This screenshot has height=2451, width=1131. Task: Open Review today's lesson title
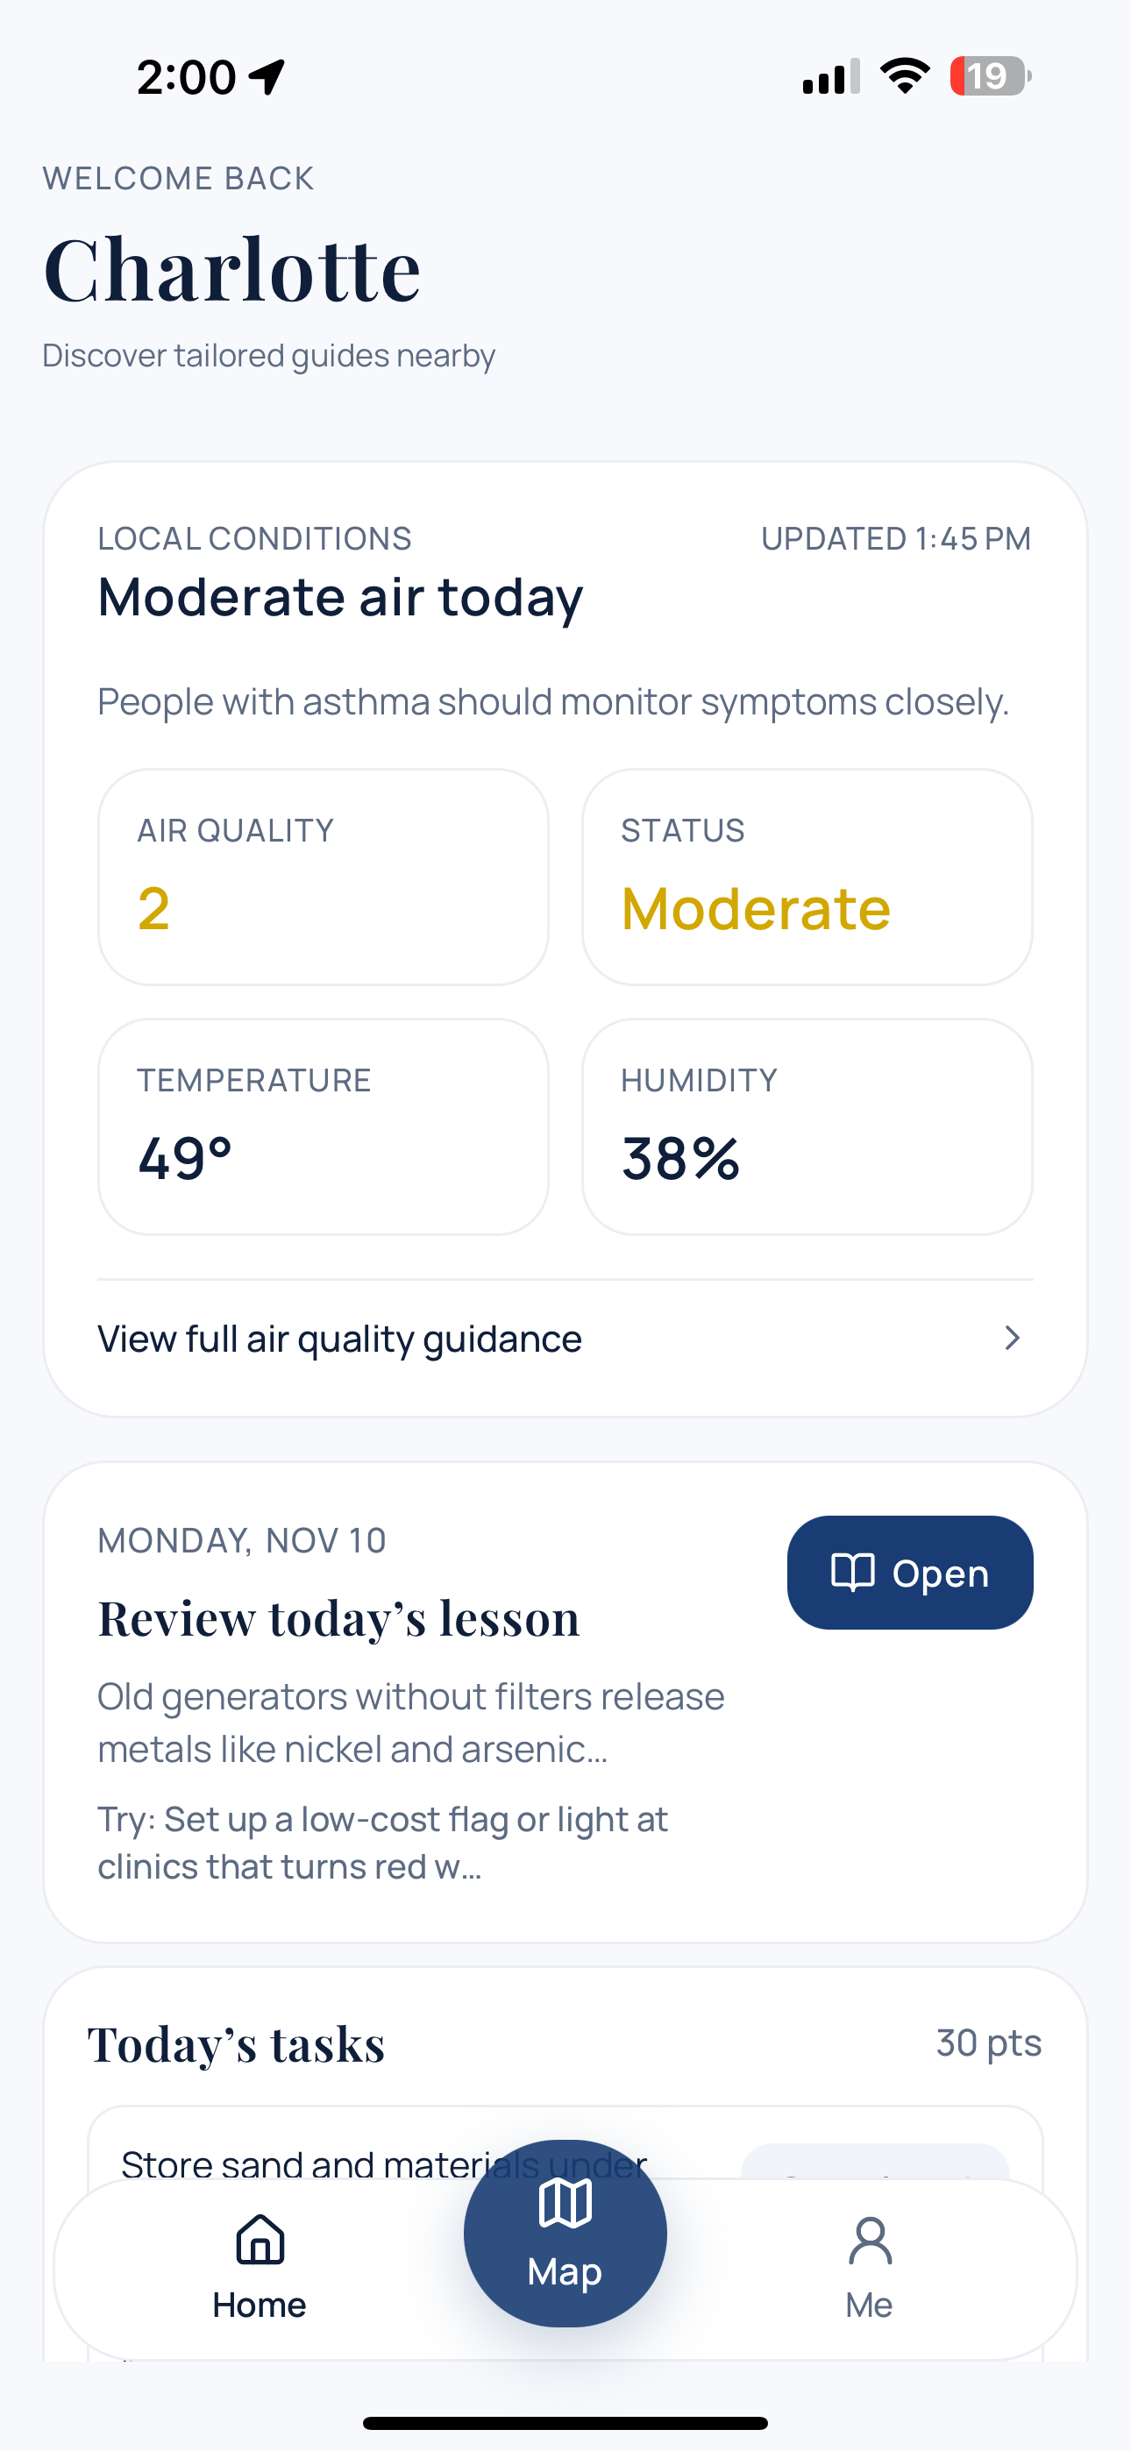click(339, 1617)
